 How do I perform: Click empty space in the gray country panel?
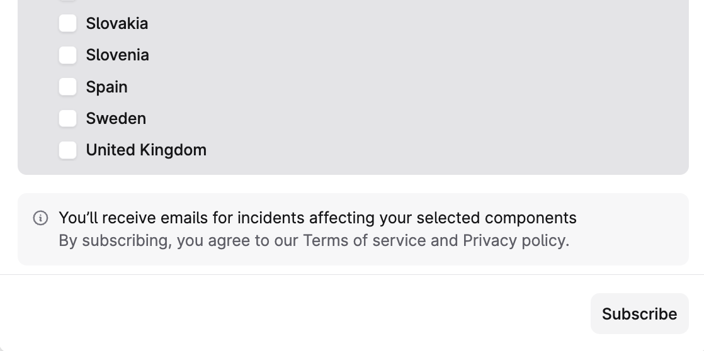pyautogui.click(x=441, y=88)
